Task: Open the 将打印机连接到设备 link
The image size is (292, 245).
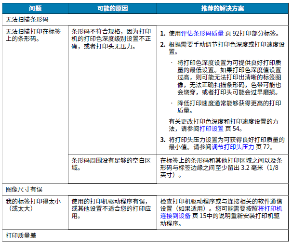Action: (221, 212)
